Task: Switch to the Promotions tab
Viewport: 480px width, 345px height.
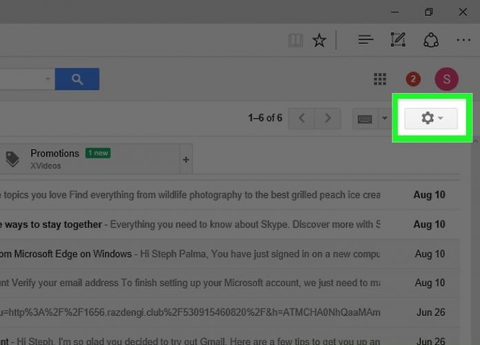Action: tap(55, 158)
